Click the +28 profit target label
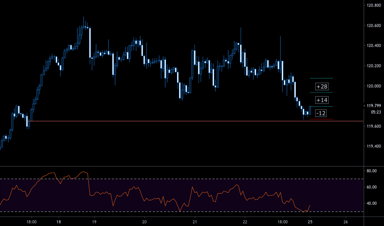The height and width of the screenshot is (226, 384). pos(321,87)
